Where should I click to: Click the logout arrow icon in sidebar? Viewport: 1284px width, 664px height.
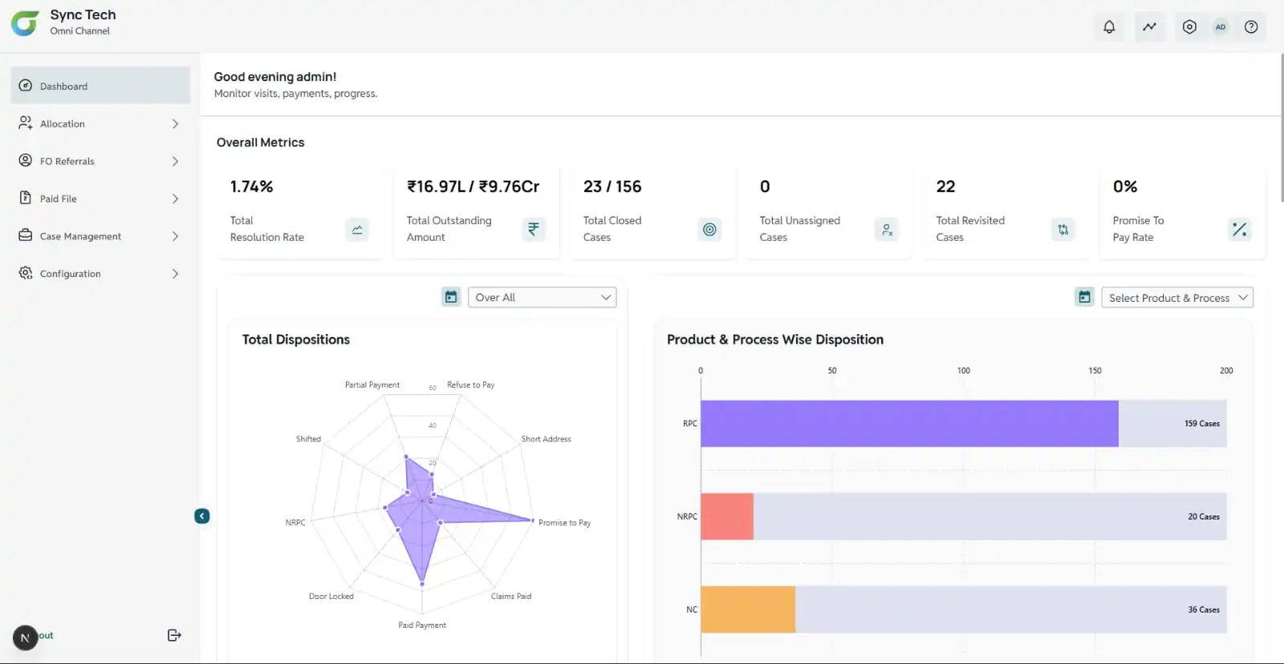point(174,635)
